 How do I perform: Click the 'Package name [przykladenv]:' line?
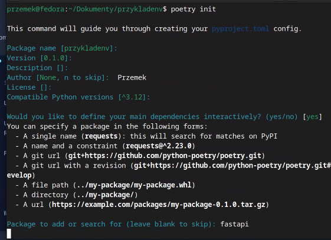62,48
